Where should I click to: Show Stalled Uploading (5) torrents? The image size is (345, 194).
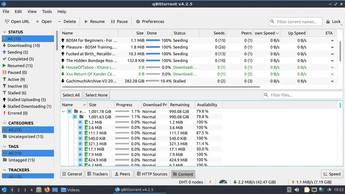point(27,100)
